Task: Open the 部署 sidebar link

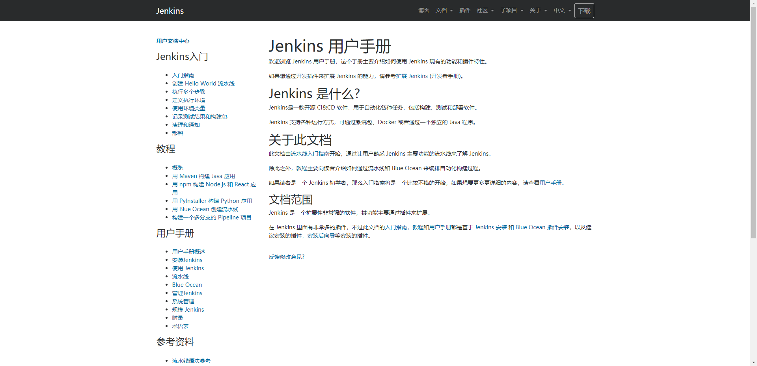Action: (177, 133)
